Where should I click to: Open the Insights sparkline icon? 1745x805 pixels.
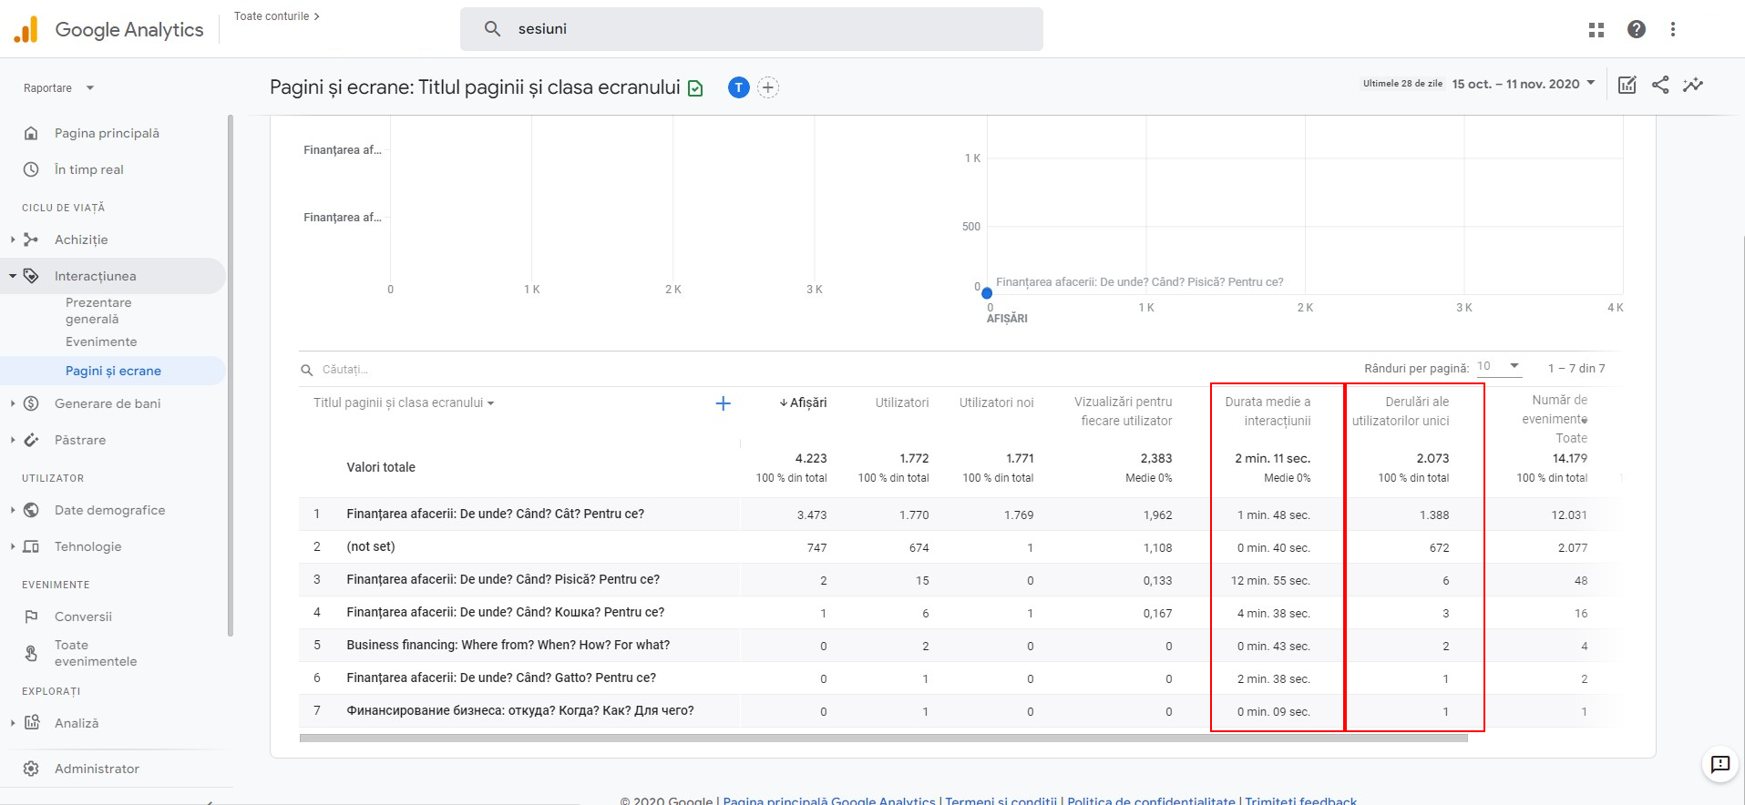coord(1693,85)
